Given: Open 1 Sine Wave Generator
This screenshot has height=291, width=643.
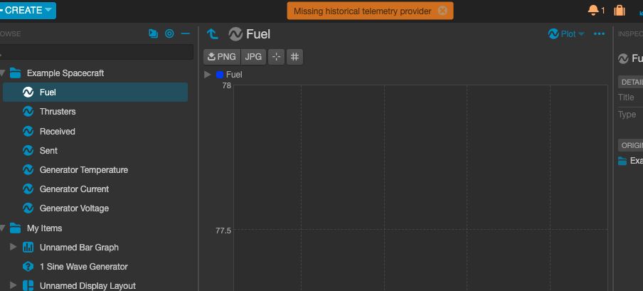Looking at the screenshot, I should click(x=84, y=267).
